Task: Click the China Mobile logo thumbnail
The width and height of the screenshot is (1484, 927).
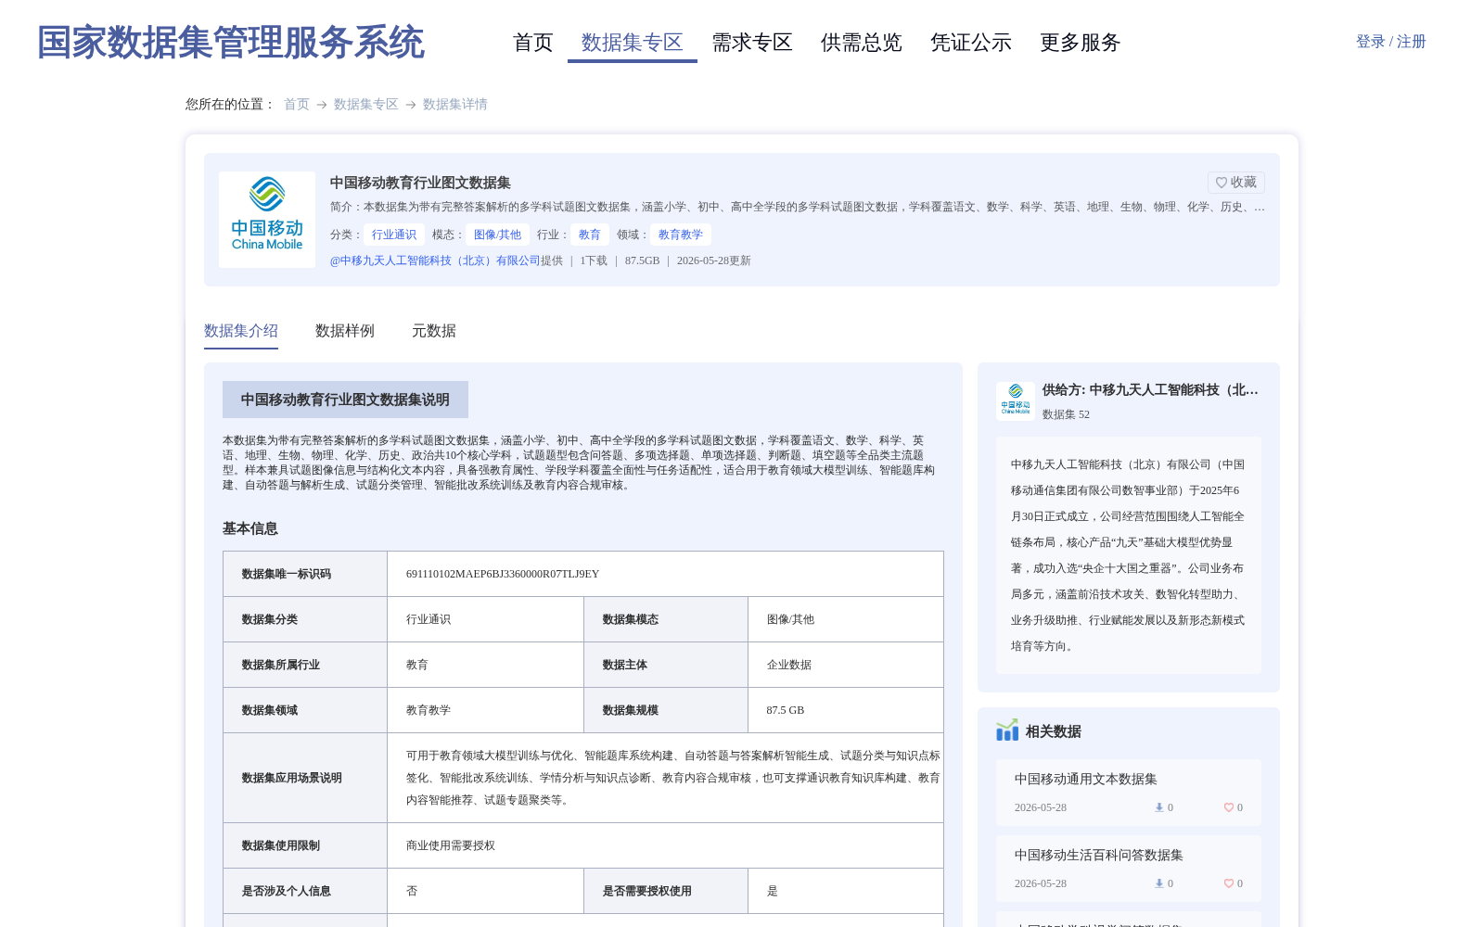Action: coord(267,220)
